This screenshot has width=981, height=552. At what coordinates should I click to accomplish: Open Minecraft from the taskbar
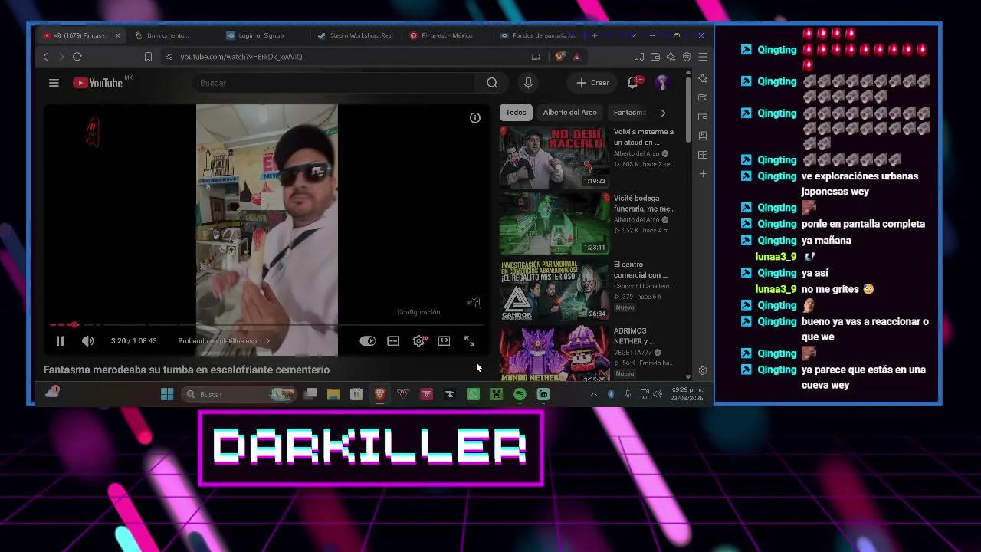tap(497, 394)
